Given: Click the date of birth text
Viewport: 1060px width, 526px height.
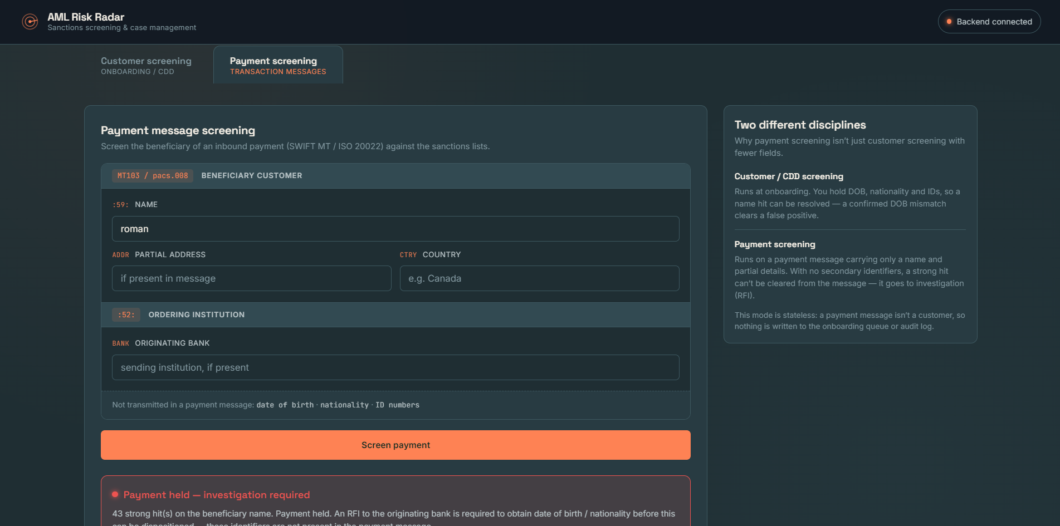Looking at the screenshot, I should 285,405.
